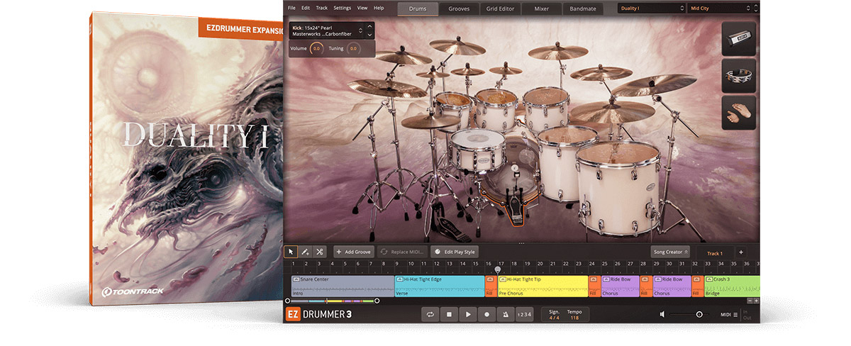Click the Tuning knob for kick
Viewport: 851px width, 346px height.
pyautogui.click(x=353, y=48)
